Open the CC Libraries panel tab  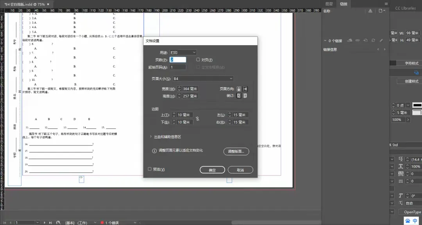click(405, 8)
